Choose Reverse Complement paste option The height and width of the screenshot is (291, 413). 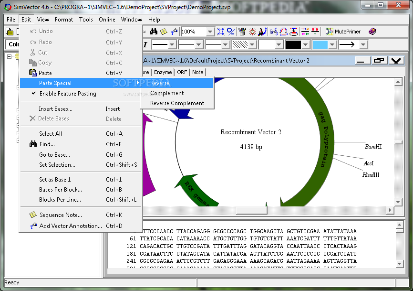[x=177, y=103]
